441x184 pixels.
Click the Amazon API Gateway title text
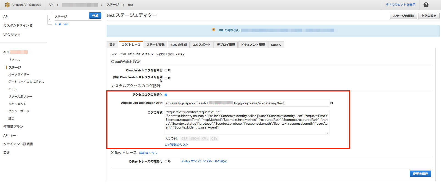click(26, 5)
